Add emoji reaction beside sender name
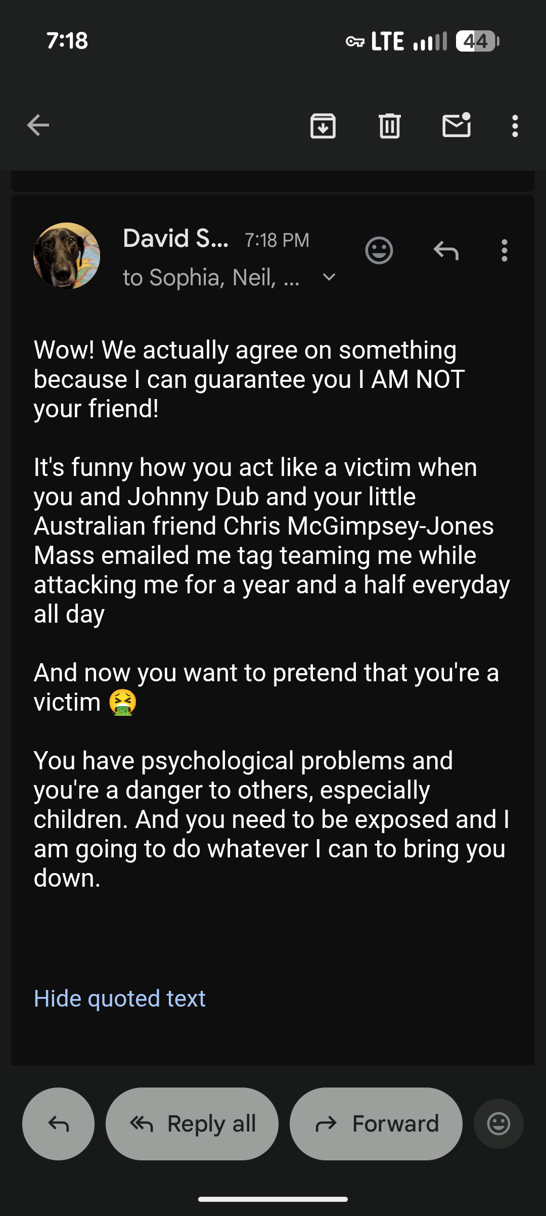Screen dimensions: 546x1216 379,250
